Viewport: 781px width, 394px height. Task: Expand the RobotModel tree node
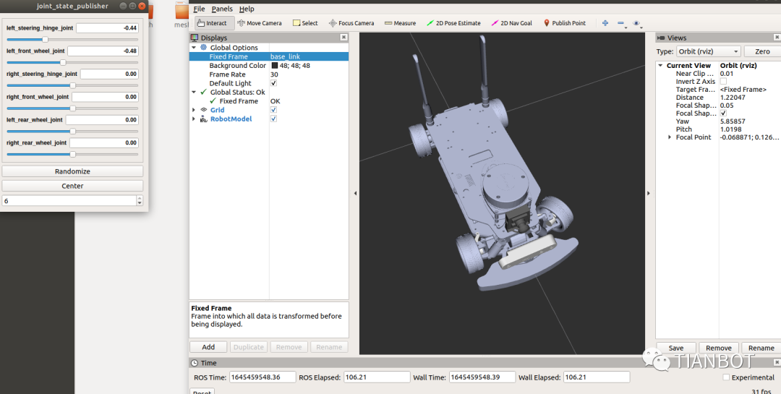pos(194,119)
